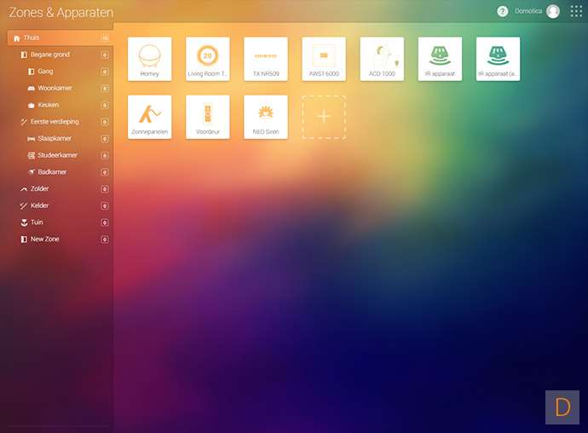
Task: Open the Domotica user profile
Action: pos(538,11)
